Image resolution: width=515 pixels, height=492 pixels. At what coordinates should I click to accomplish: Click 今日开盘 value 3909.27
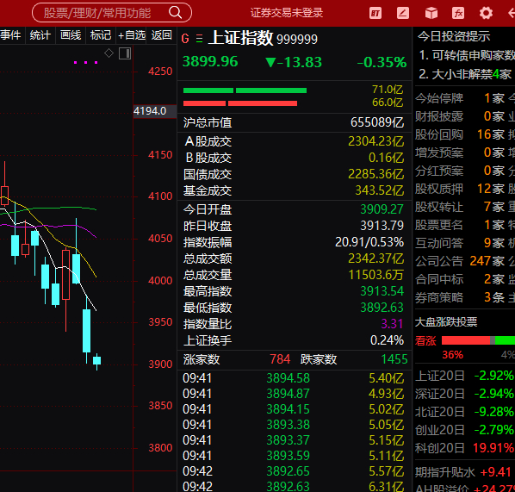382,209
